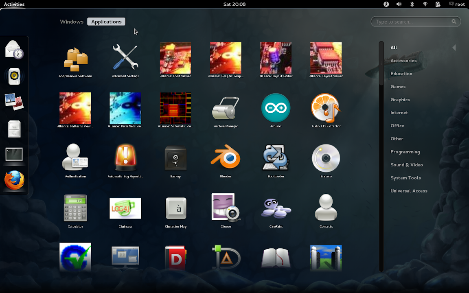The image size is (469, 293).
Task: Open CinePaint
Action: click(x=276, y=210)
